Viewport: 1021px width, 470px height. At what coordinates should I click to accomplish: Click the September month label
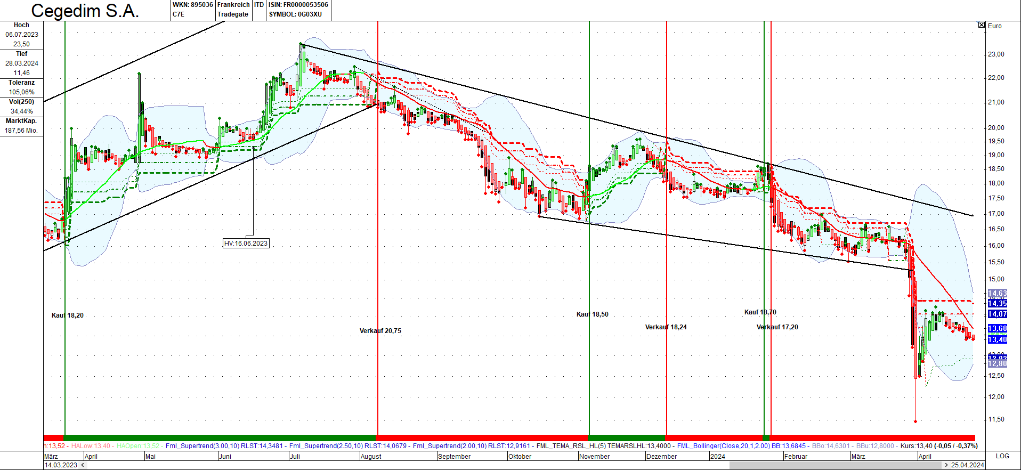tap(454, 457)
